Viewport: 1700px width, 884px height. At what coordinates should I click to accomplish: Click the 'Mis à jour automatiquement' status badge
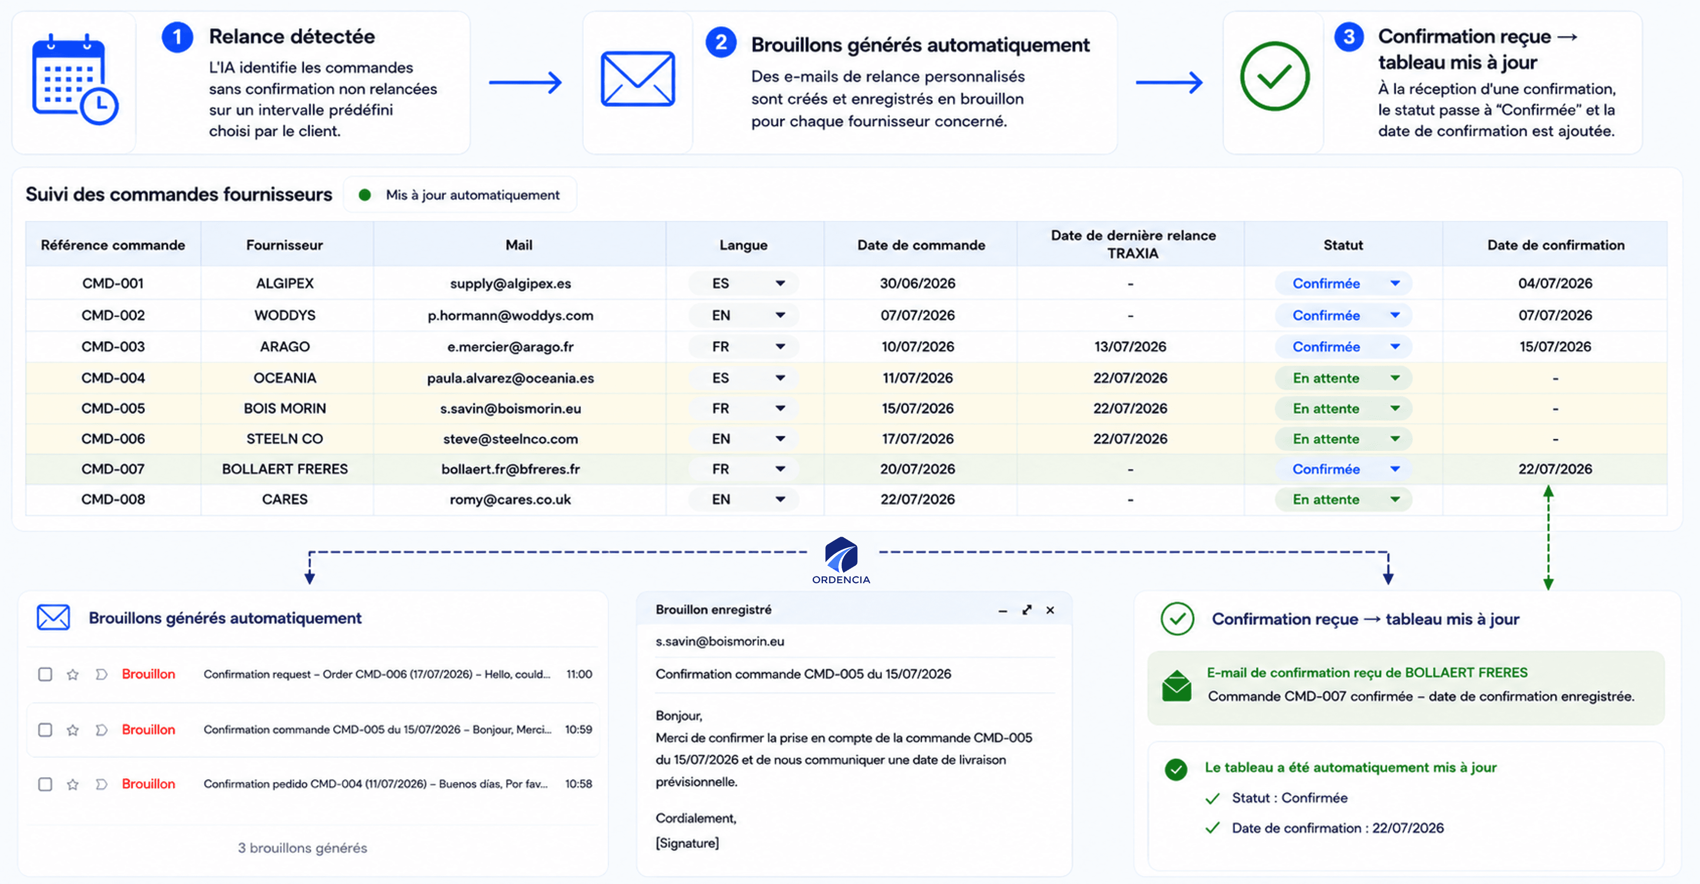pyautogui.click(x=460, y=195)
